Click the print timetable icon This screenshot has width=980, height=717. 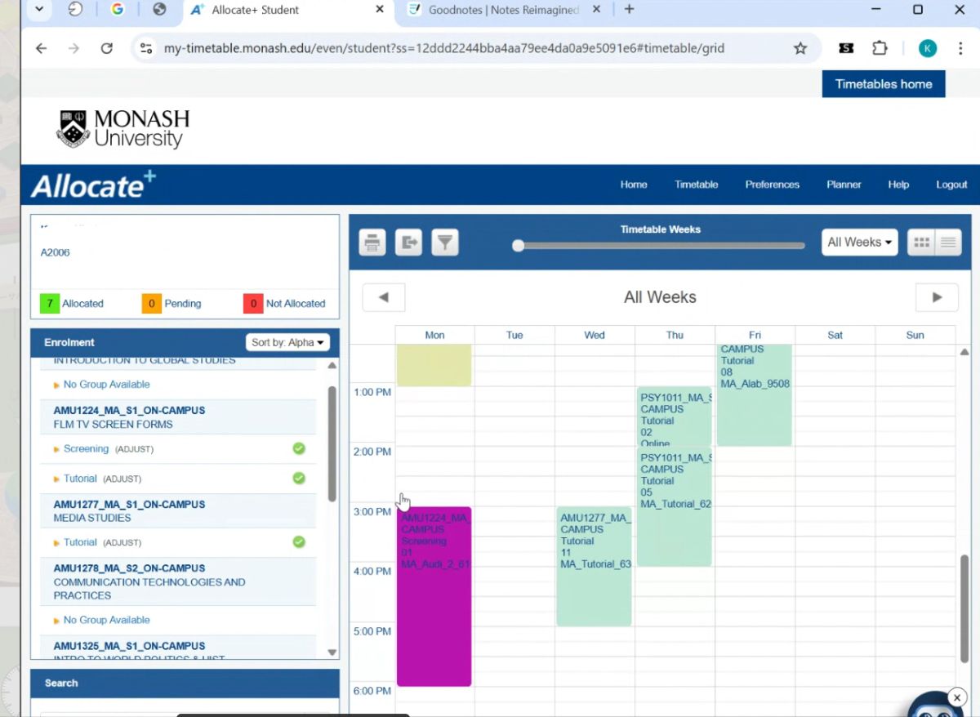(372, 243)
